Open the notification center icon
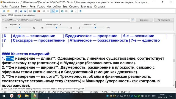The width and height of the screenshot is (176, 99). click(x=171, y=96)
